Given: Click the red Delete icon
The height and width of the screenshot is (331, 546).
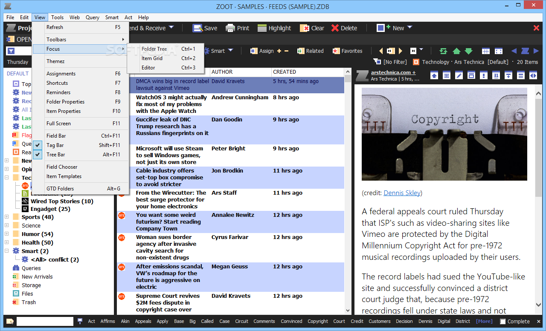Looking at the screenshot, I should (x=335, y=28).
